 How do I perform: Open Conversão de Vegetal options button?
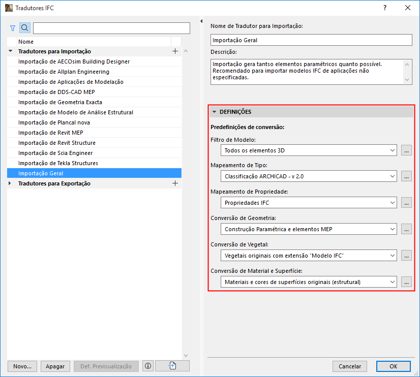(406, 256)
